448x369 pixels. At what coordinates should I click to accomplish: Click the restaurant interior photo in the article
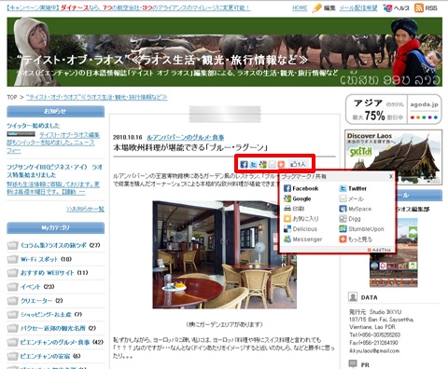pyautogui.click(x=224, y=254)
